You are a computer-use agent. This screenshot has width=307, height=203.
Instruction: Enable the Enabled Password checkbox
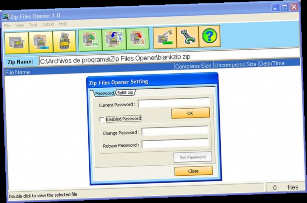click(x=102, y=120)
